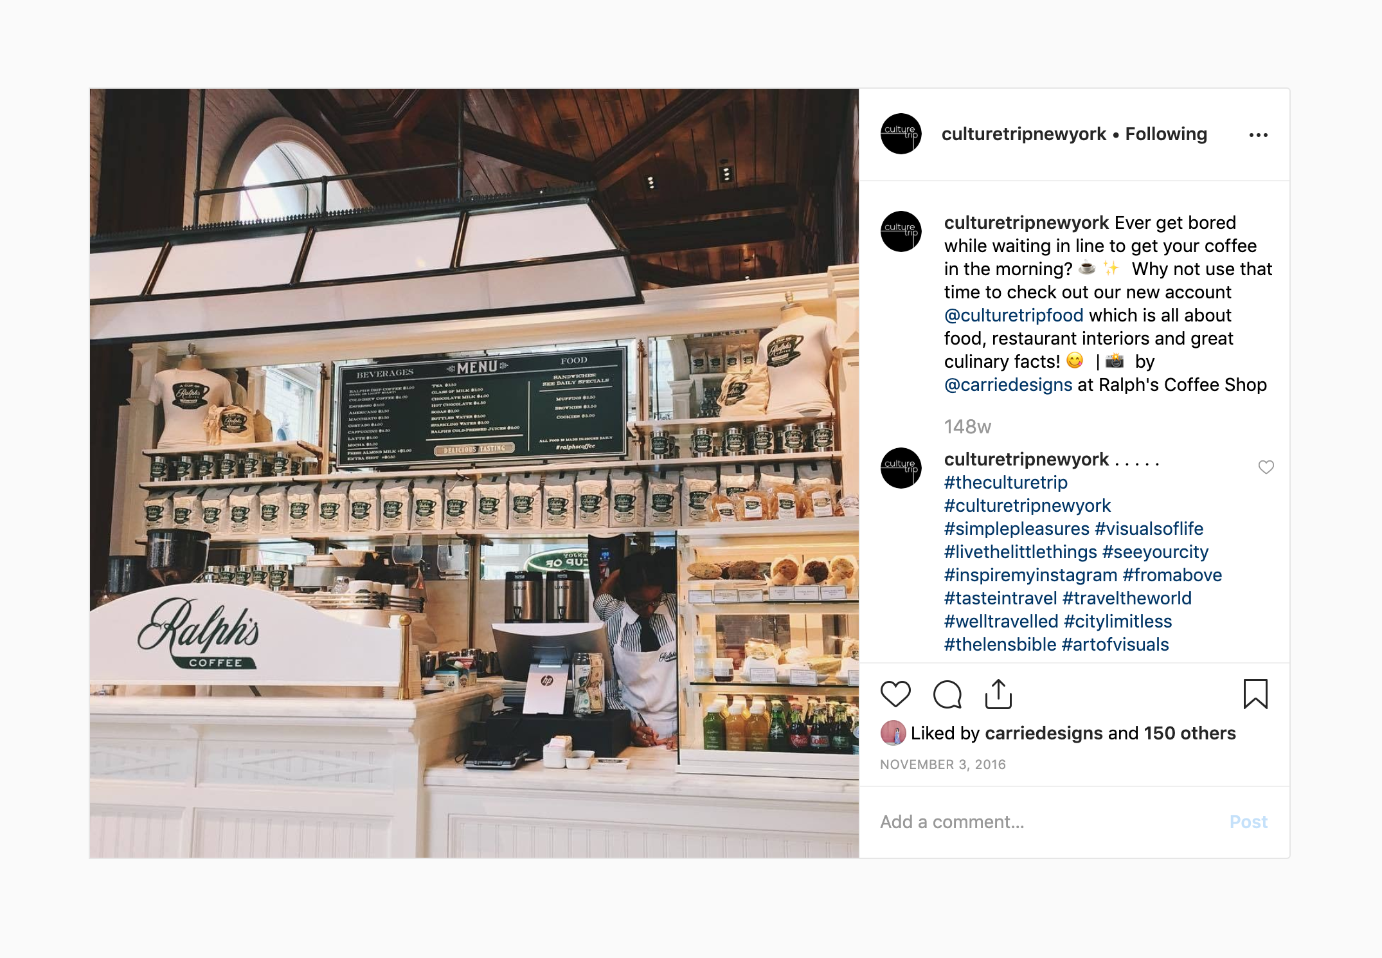Toggle the Following status in header
The width and height of the screenshot is (1382, 958).
[x=1166, y=134]
